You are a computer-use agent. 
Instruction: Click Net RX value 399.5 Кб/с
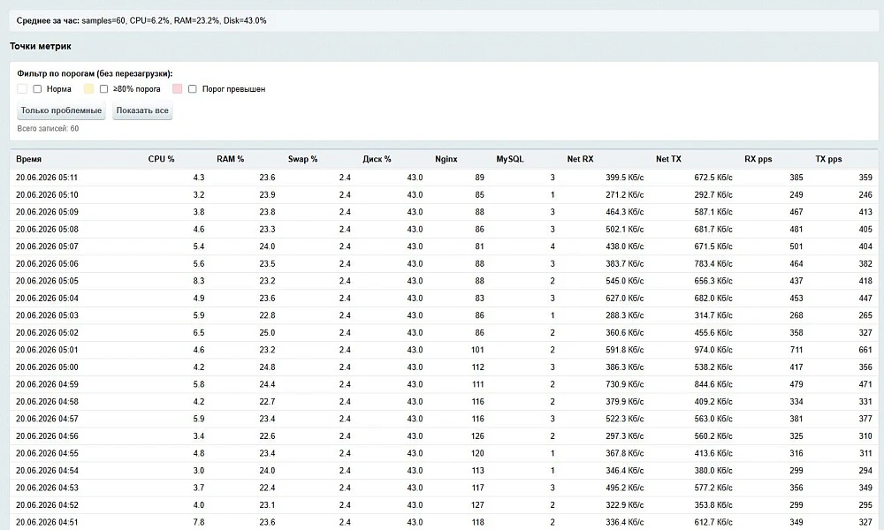pos(625,178)
